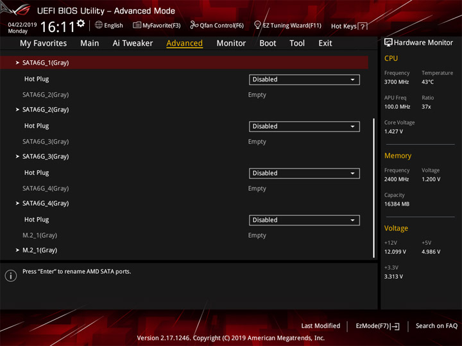The image size is (462, 346).
Task: Click the info icon beside help text
Action: click(11, 276)
